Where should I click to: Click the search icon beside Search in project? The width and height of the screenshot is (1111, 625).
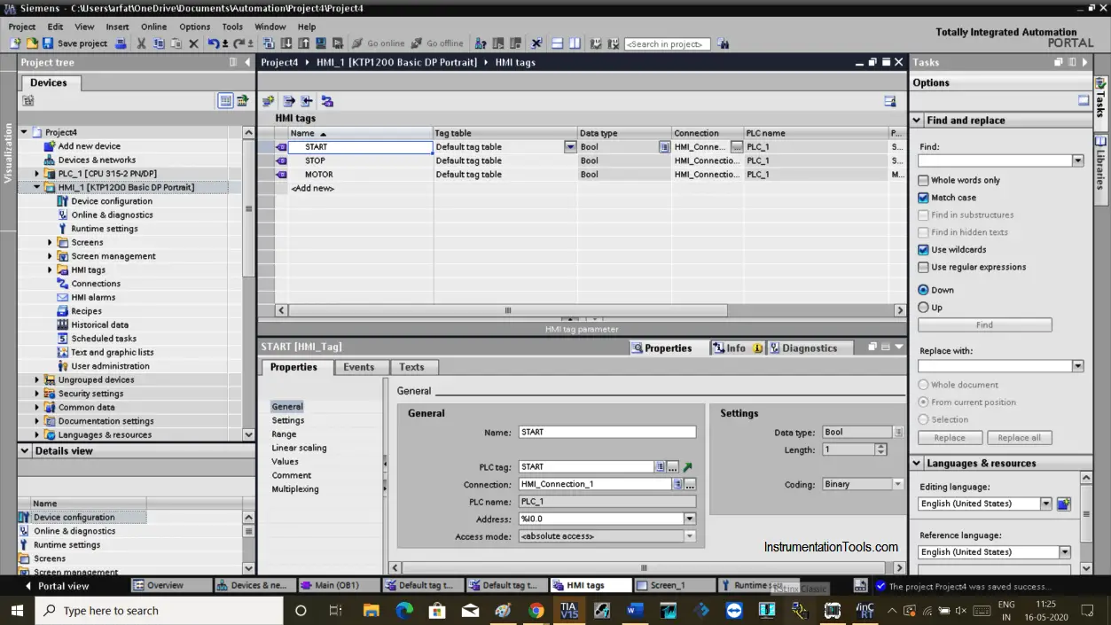coord(724,43)
